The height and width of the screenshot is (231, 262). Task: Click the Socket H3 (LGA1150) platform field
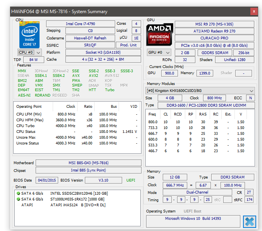[x=103, y=53]
